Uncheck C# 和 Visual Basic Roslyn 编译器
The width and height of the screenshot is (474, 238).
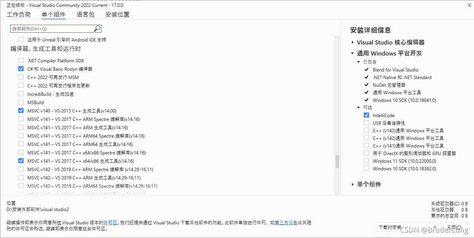(21, 69)
